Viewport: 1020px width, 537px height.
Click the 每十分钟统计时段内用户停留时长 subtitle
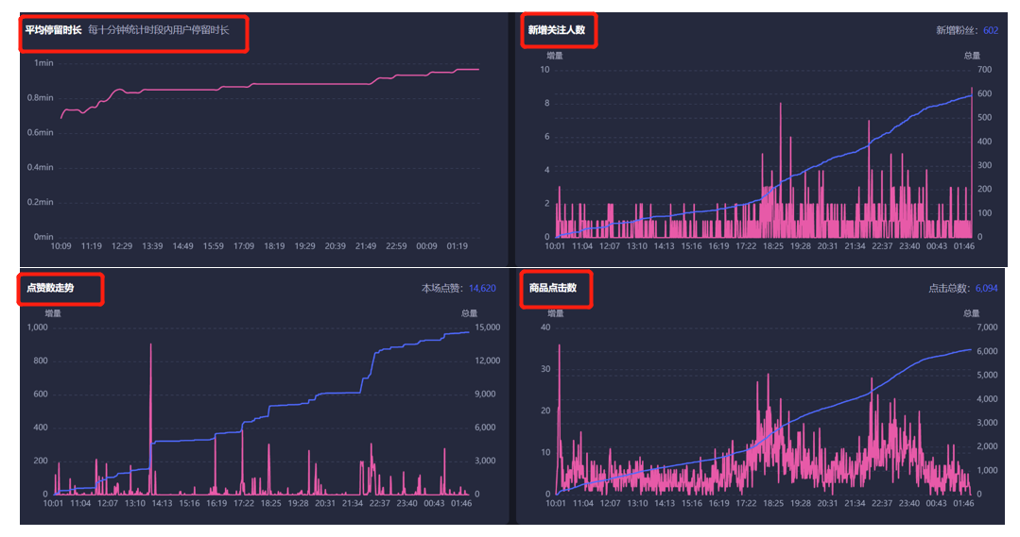[x=165, y=30]
